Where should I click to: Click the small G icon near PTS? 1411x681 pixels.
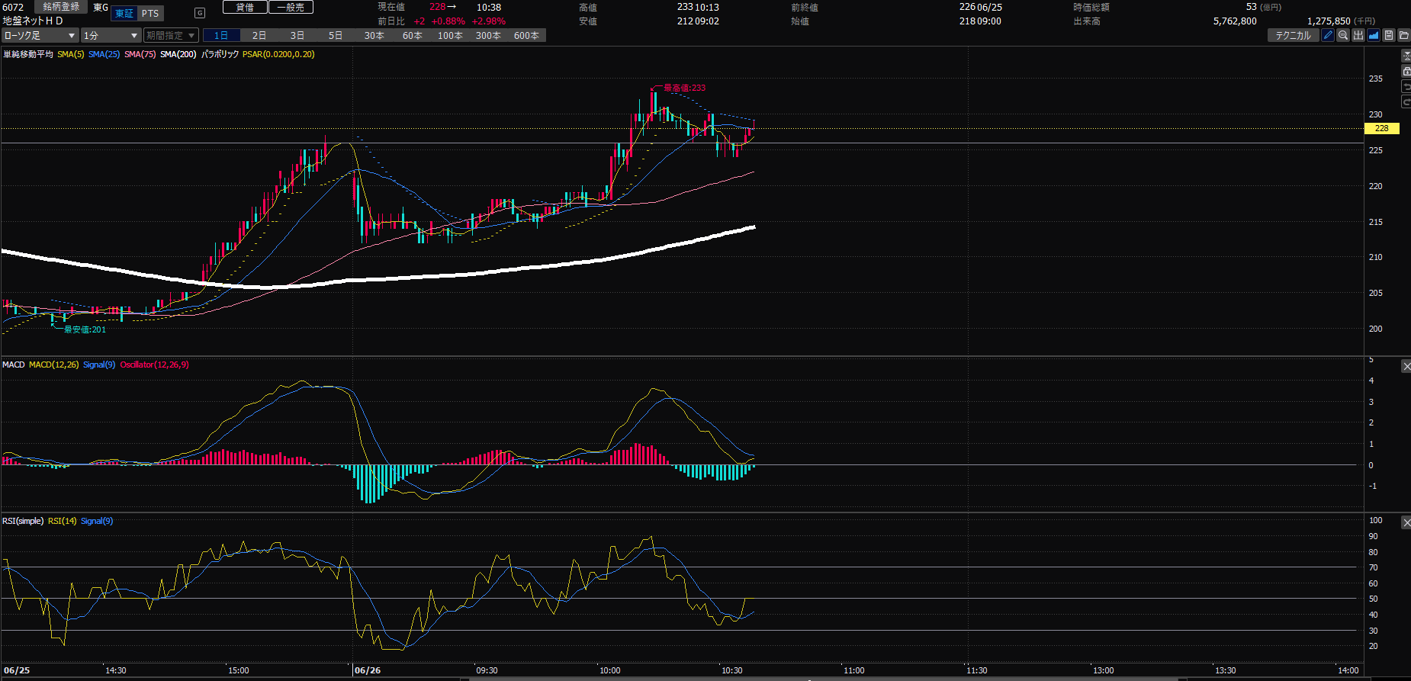pyautogui.click(x=200, y=13)
